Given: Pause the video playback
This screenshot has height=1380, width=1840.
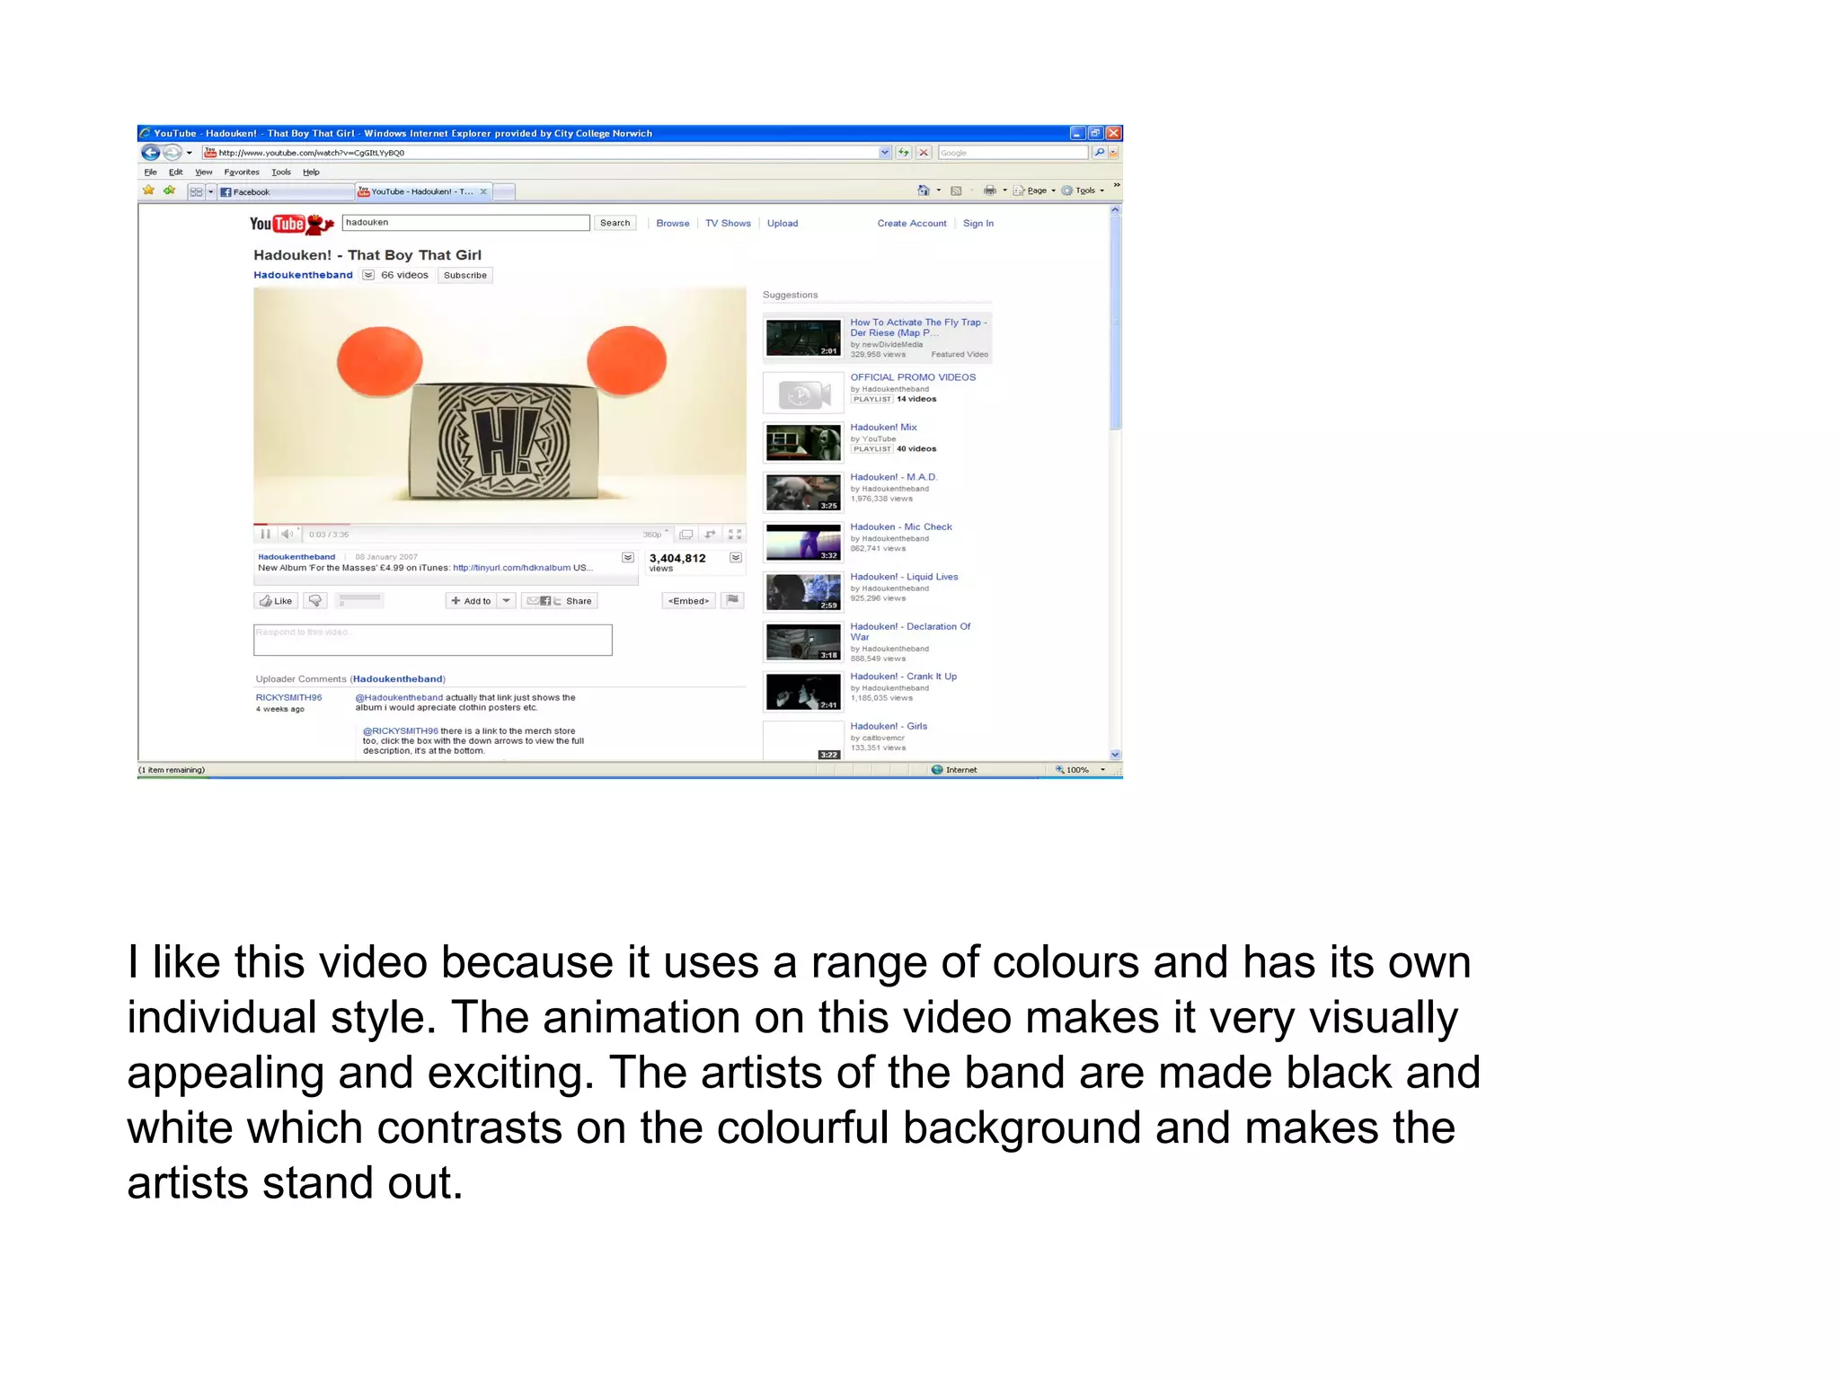Looking at the screenshot, I should pos(265,534).
